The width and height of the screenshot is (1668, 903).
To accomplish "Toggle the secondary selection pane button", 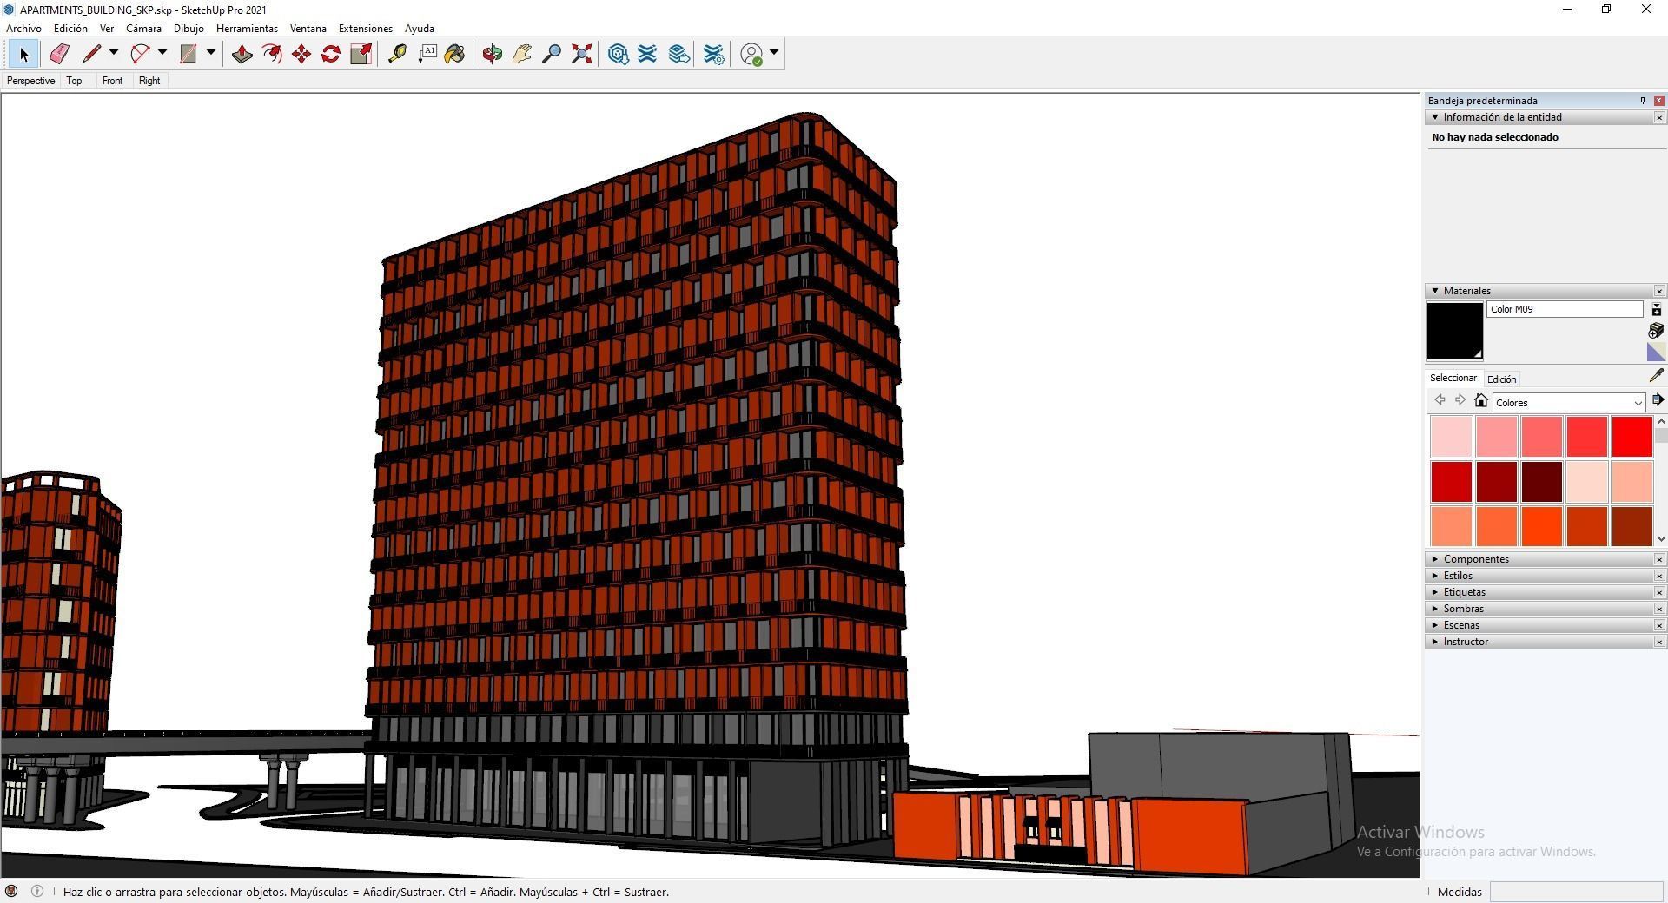I will pos(1656,310).
